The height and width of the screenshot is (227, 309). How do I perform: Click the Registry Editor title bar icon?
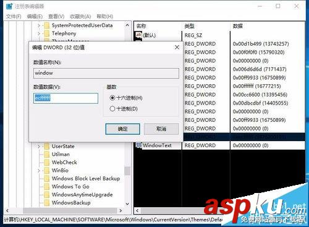9,6
